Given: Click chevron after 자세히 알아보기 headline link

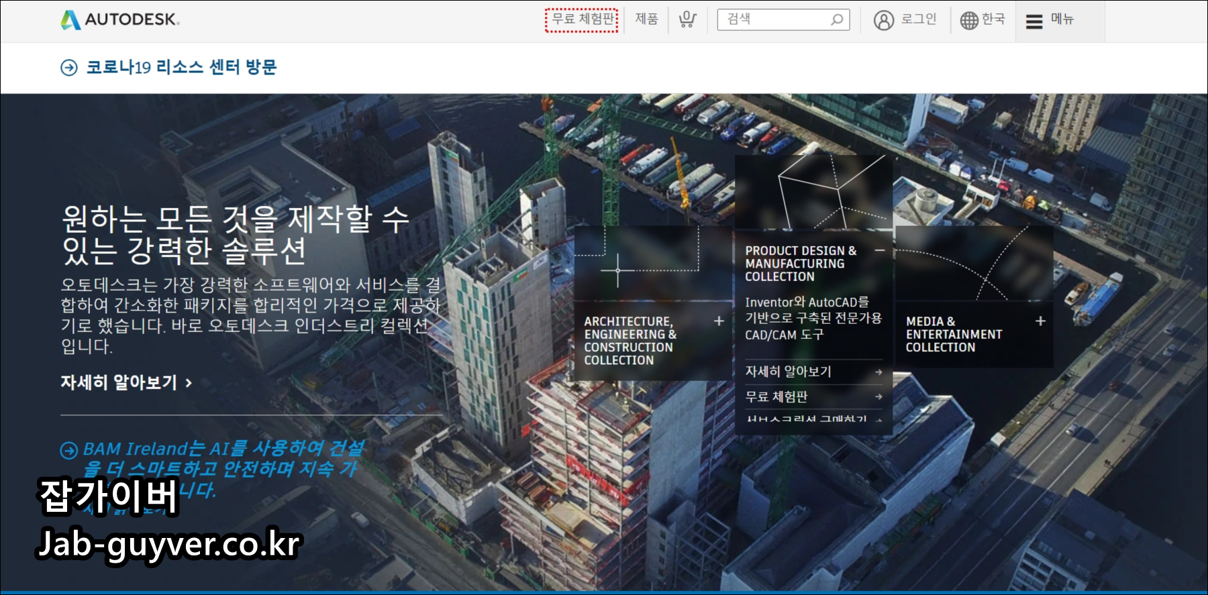Looking at the screenshot, I should pos(189,383).
